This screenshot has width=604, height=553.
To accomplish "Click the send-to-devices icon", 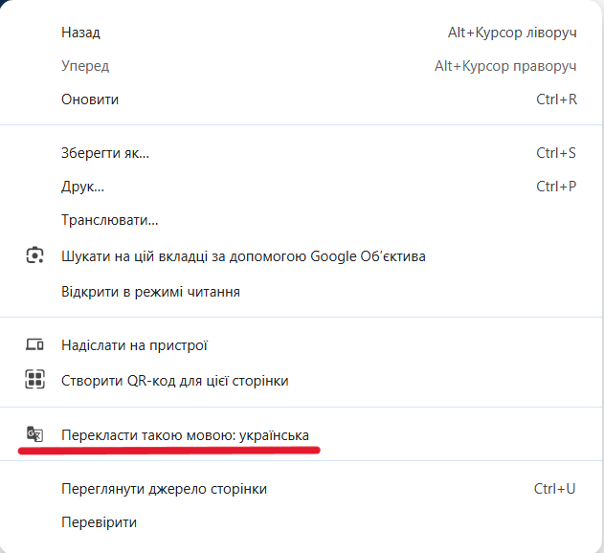I will pos(35,345).
